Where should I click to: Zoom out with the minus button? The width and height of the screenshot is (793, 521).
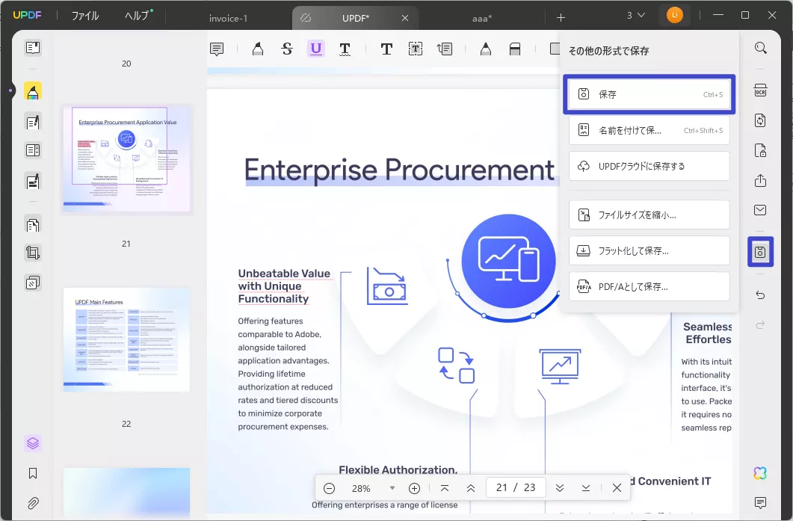pyautogui.click(x=330, y=488)
